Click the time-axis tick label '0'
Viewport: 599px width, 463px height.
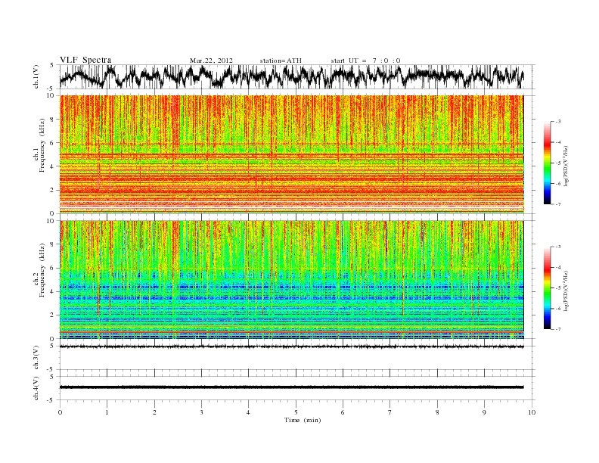tap(60, 412)
